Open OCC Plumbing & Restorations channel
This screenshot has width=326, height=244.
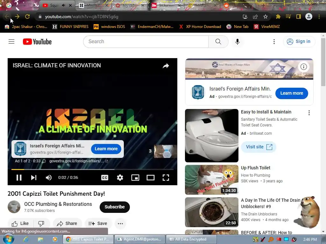pos(58,204)
